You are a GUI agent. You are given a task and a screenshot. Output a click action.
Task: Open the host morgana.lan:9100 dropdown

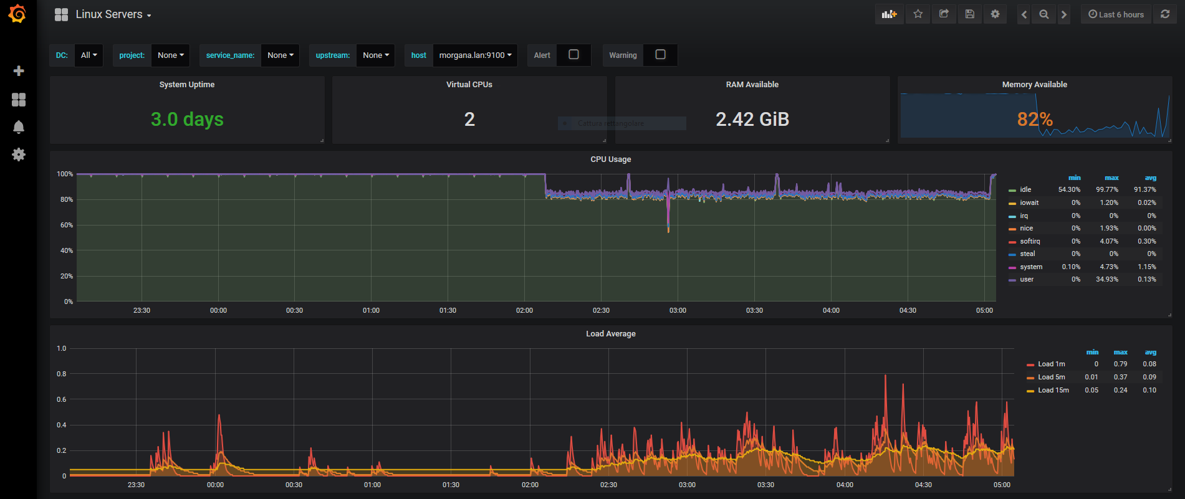pos(475,55)
